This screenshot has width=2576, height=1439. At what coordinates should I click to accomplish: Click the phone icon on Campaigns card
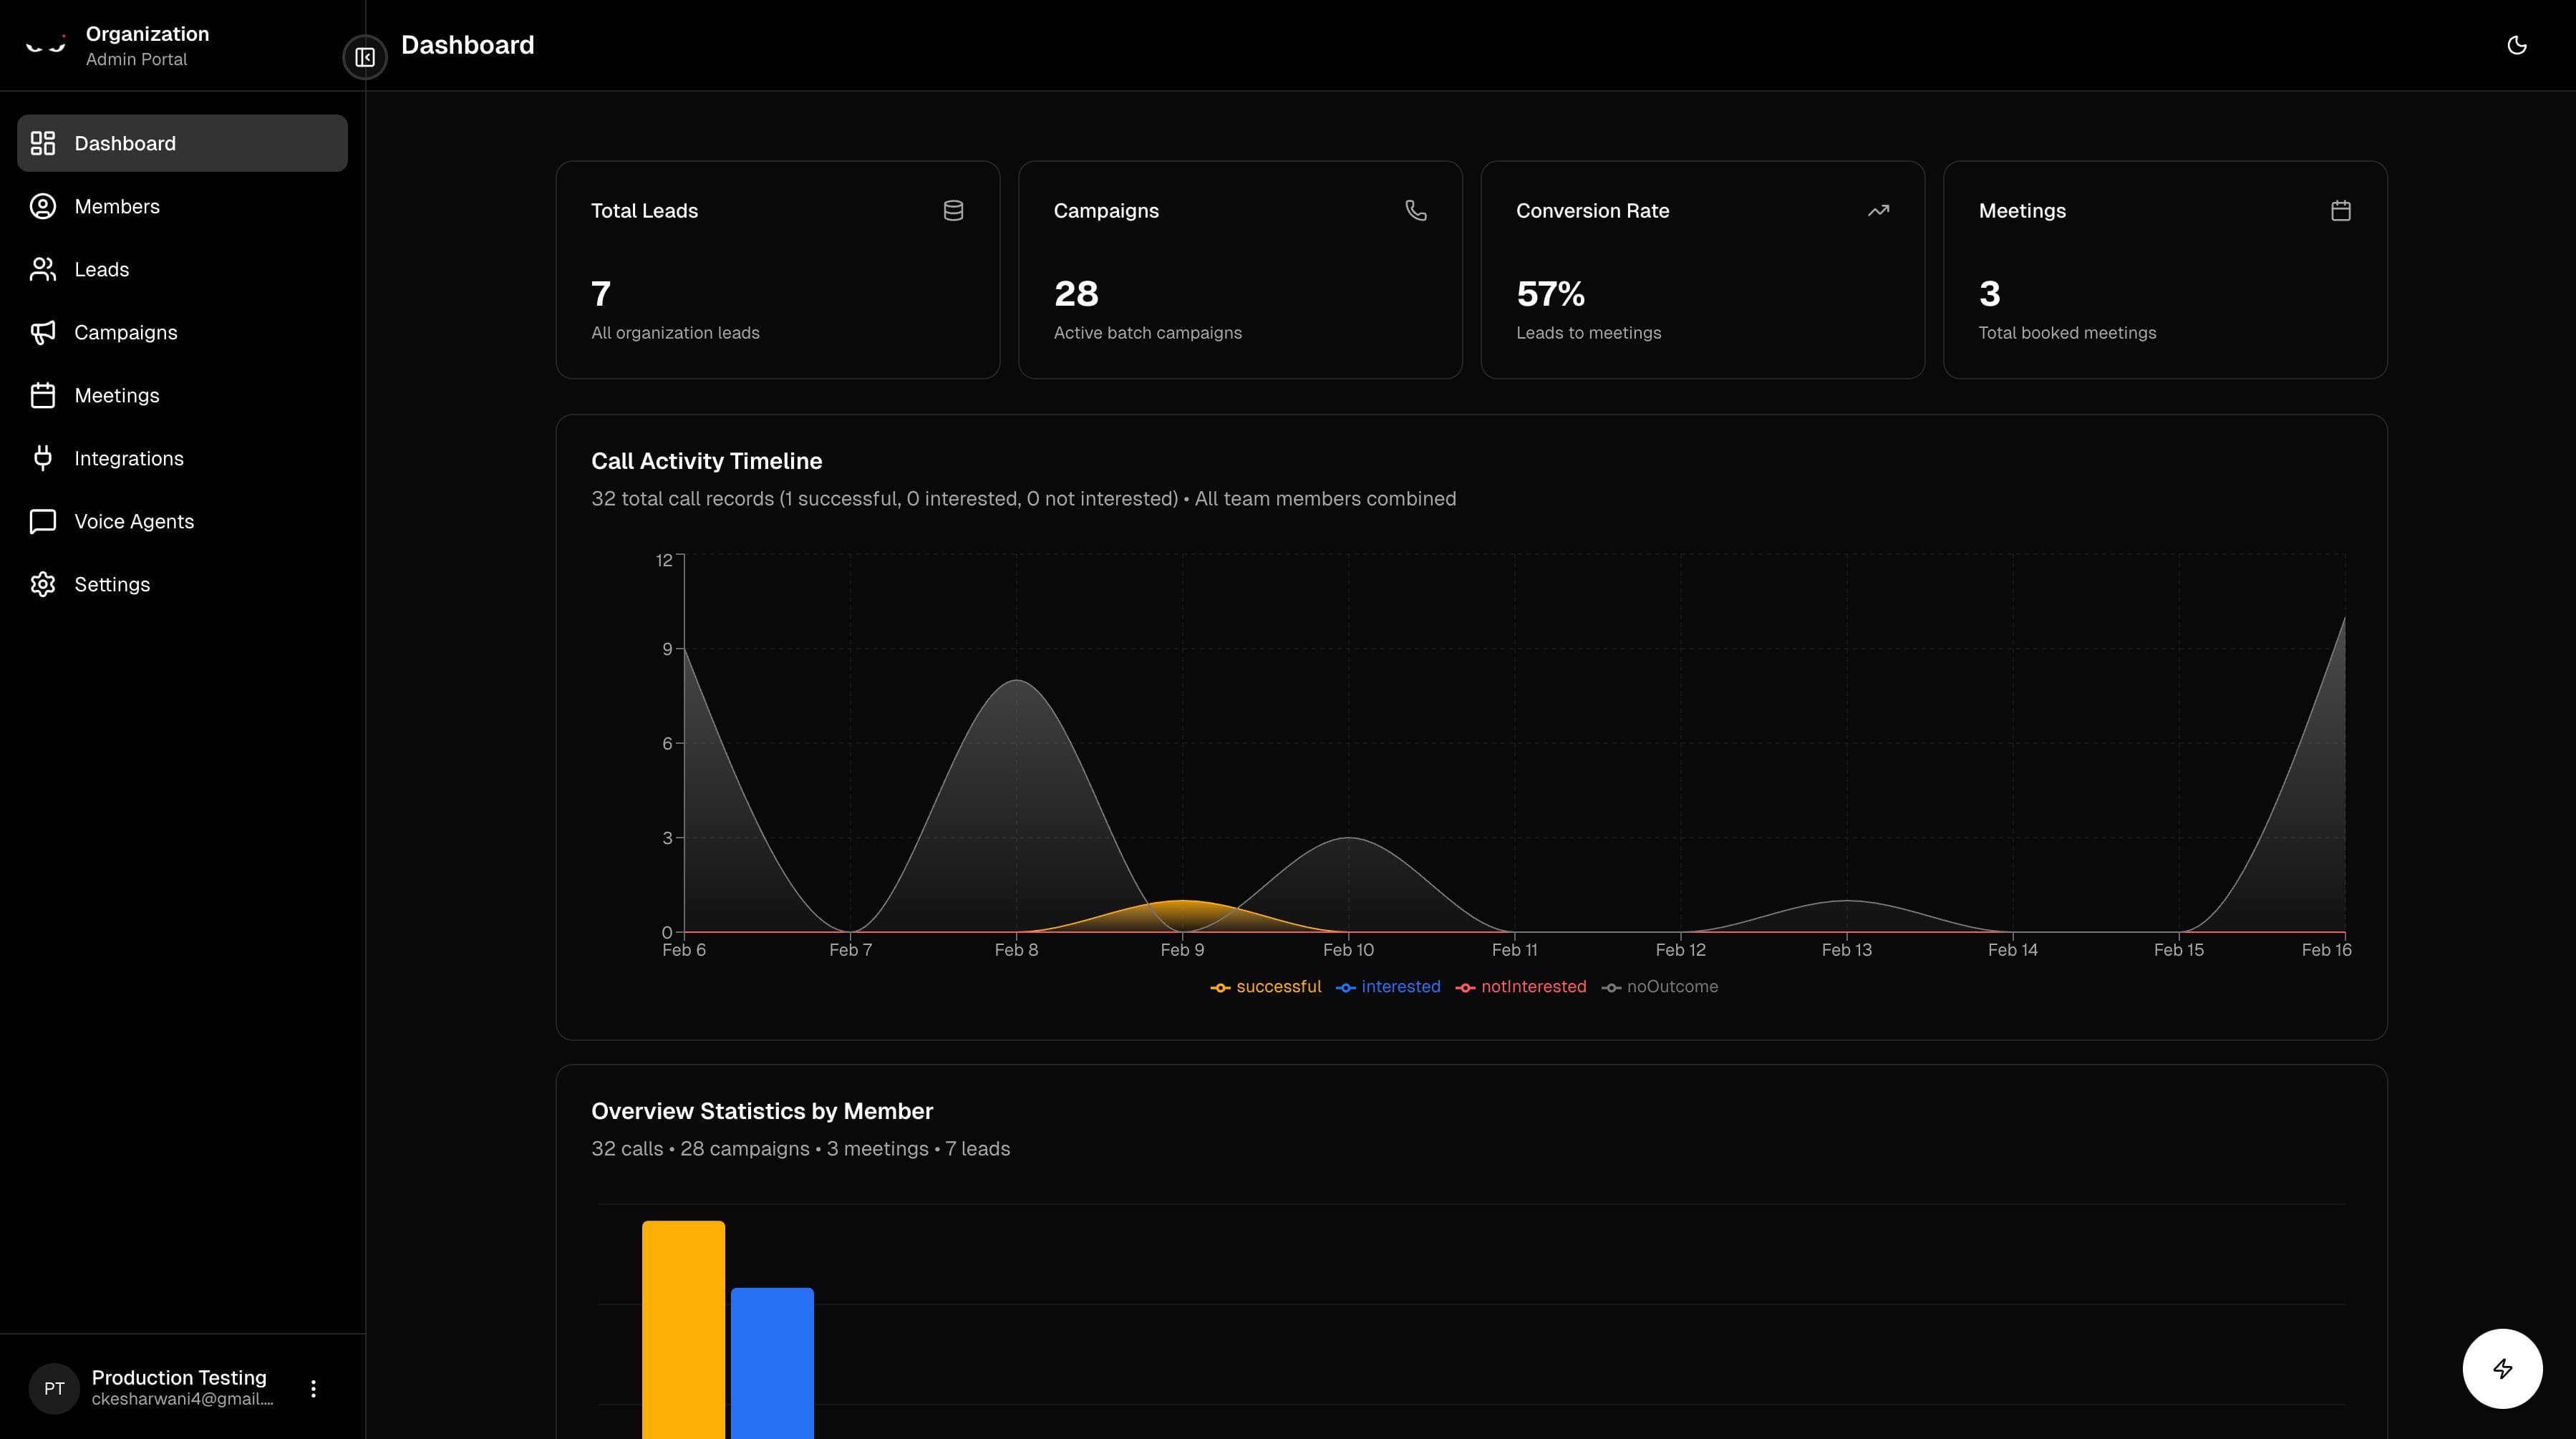click(x=1416, y=210)
